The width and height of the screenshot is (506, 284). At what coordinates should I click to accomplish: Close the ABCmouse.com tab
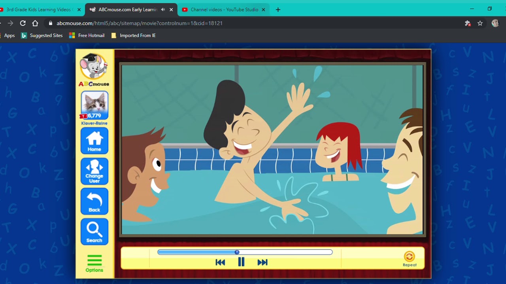(171, 9)
